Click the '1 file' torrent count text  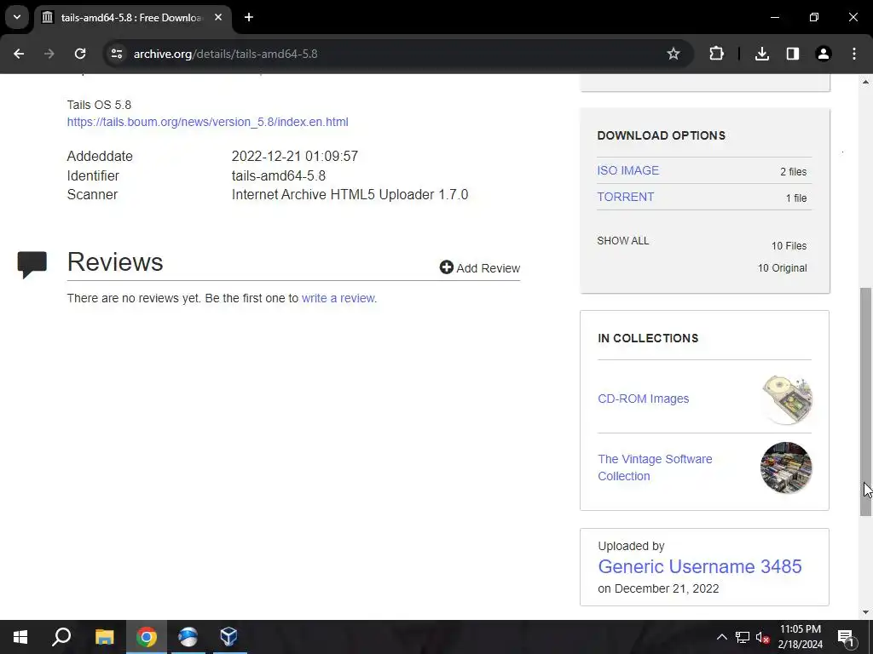point(795,198)
